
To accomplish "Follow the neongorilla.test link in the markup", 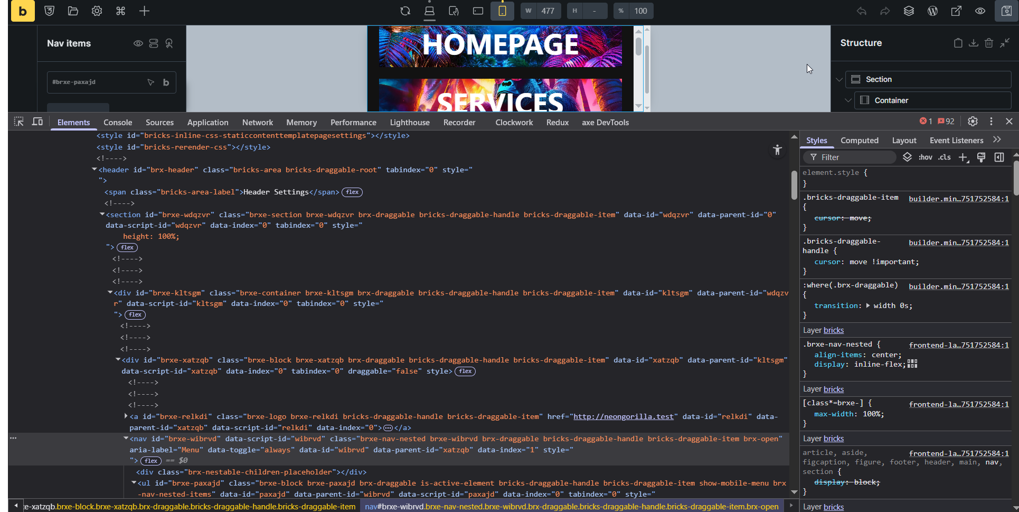I will [x=624, y=416].
